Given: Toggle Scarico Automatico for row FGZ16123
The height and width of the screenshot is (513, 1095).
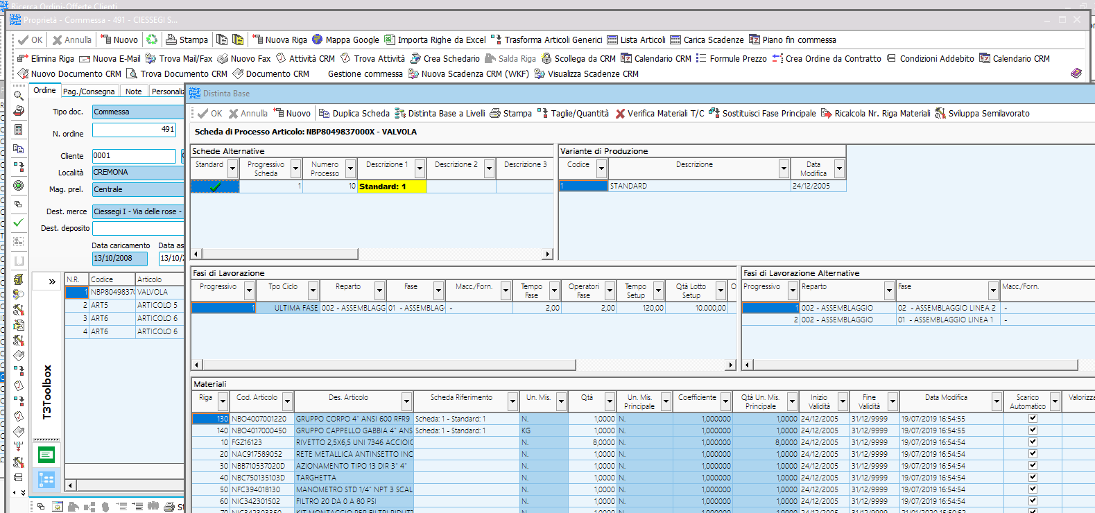Looking at the screenshot, I should (1033, 442).
